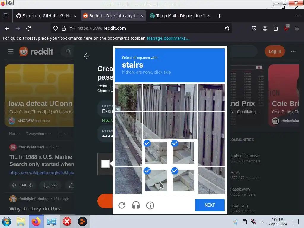Open the Reddit three-dots more menu

pyautogui.click(x=293, y=51)
